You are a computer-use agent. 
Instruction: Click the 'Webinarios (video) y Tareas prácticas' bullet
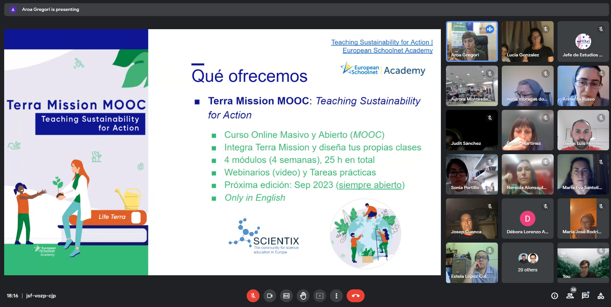click(300, 172)
